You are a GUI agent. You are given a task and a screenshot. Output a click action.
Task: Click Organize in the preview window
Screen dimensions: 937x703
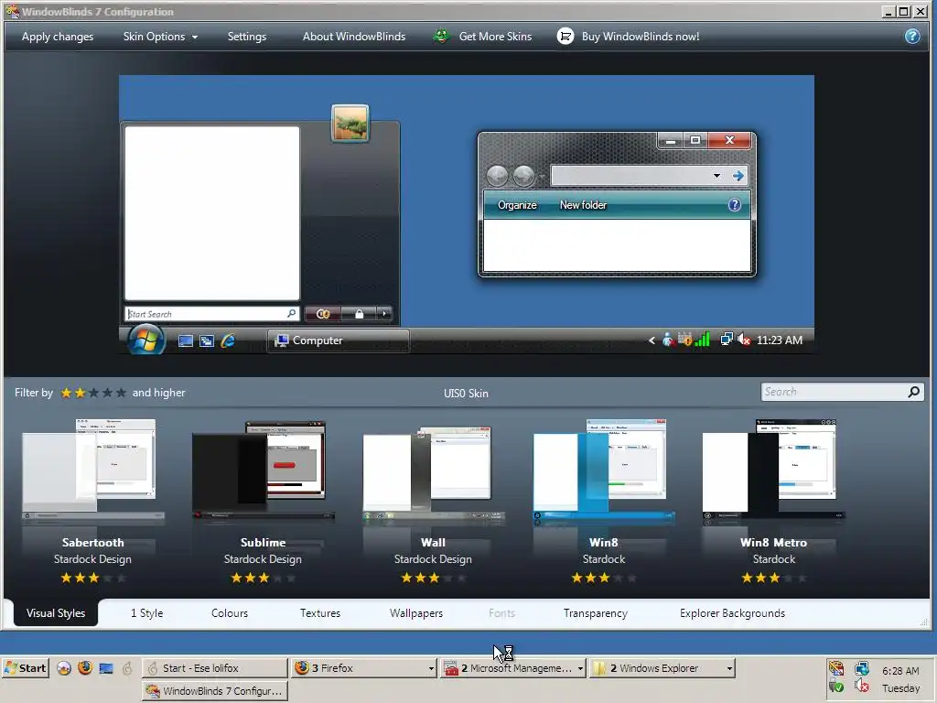pyautogui.click(x=517, y=205)
